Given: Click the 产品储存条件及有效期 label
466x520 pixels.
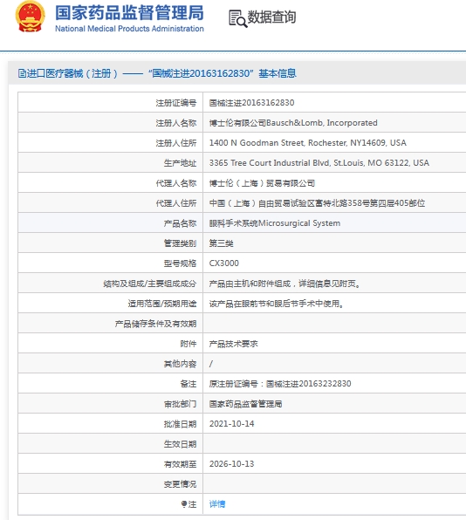Looking at the screenshot, I should (x=156, y=324).
